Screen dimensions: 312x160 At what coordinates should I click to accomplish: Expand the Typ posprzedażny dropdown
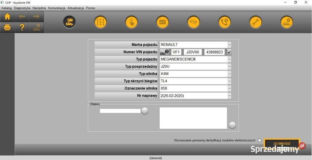click(x=229, y=66)
